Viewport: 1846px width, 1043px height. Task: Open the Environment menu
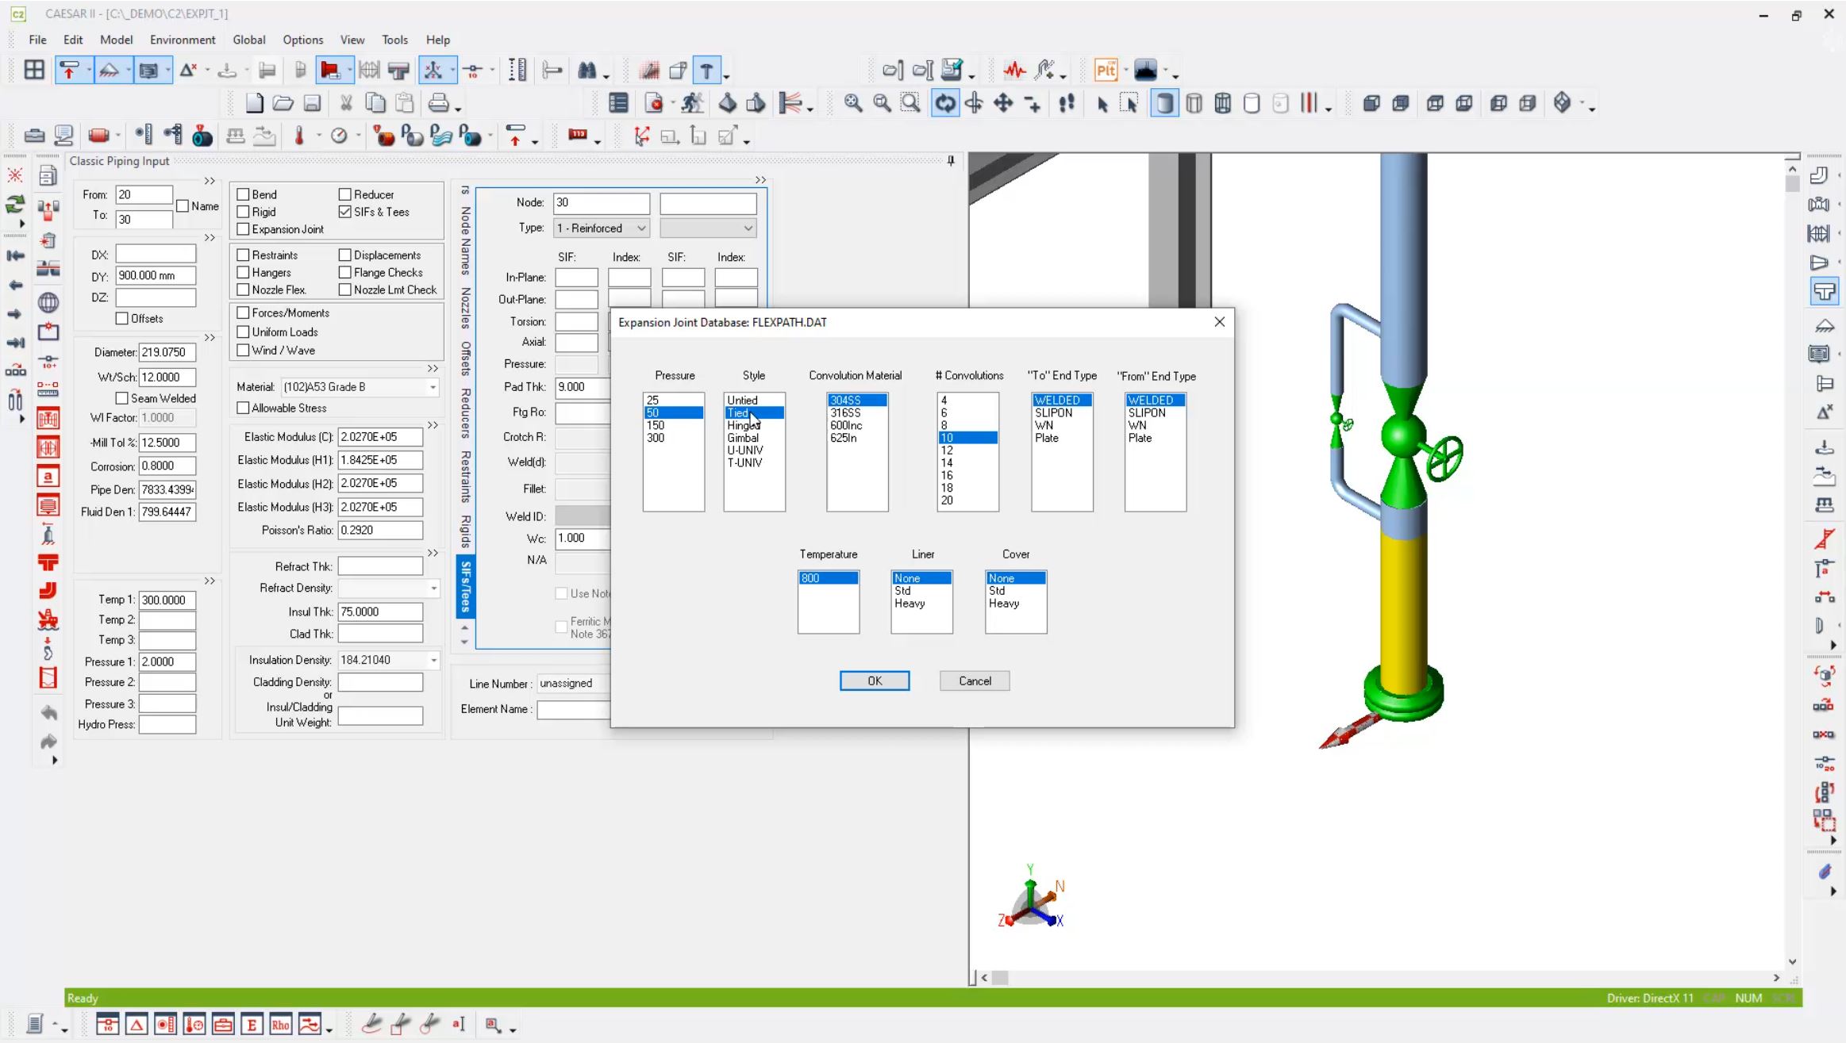[x=183, y=40]
